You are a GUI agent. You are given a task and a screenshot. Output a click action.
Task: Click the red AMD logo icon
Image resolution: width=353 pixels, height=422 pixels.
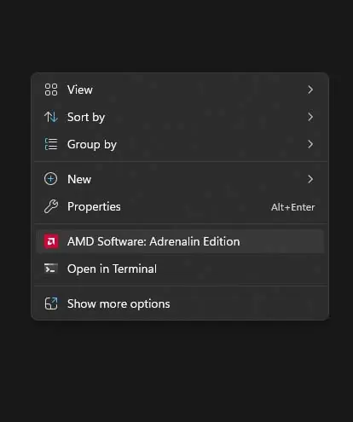pos(51,241)
